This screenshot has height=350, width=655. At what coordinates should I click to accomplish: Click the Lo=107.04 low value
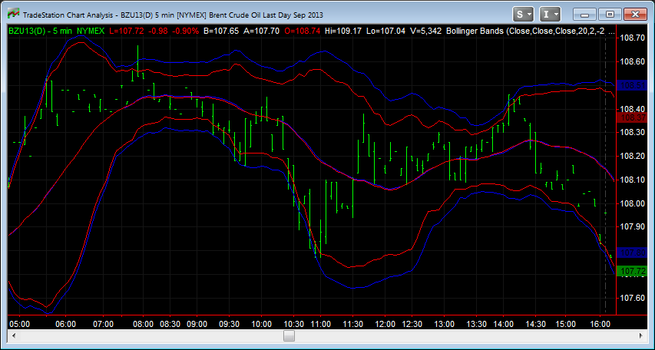(x=385, y=31)
